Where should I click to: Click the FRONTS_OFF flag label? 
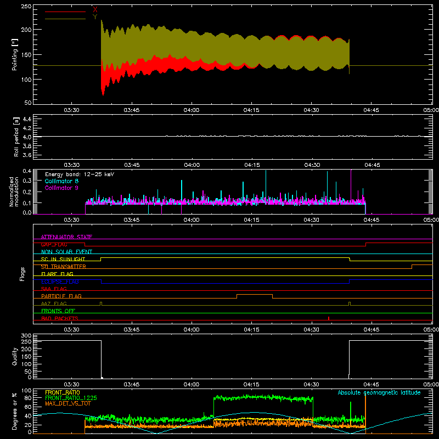click(x=58, y=311)
